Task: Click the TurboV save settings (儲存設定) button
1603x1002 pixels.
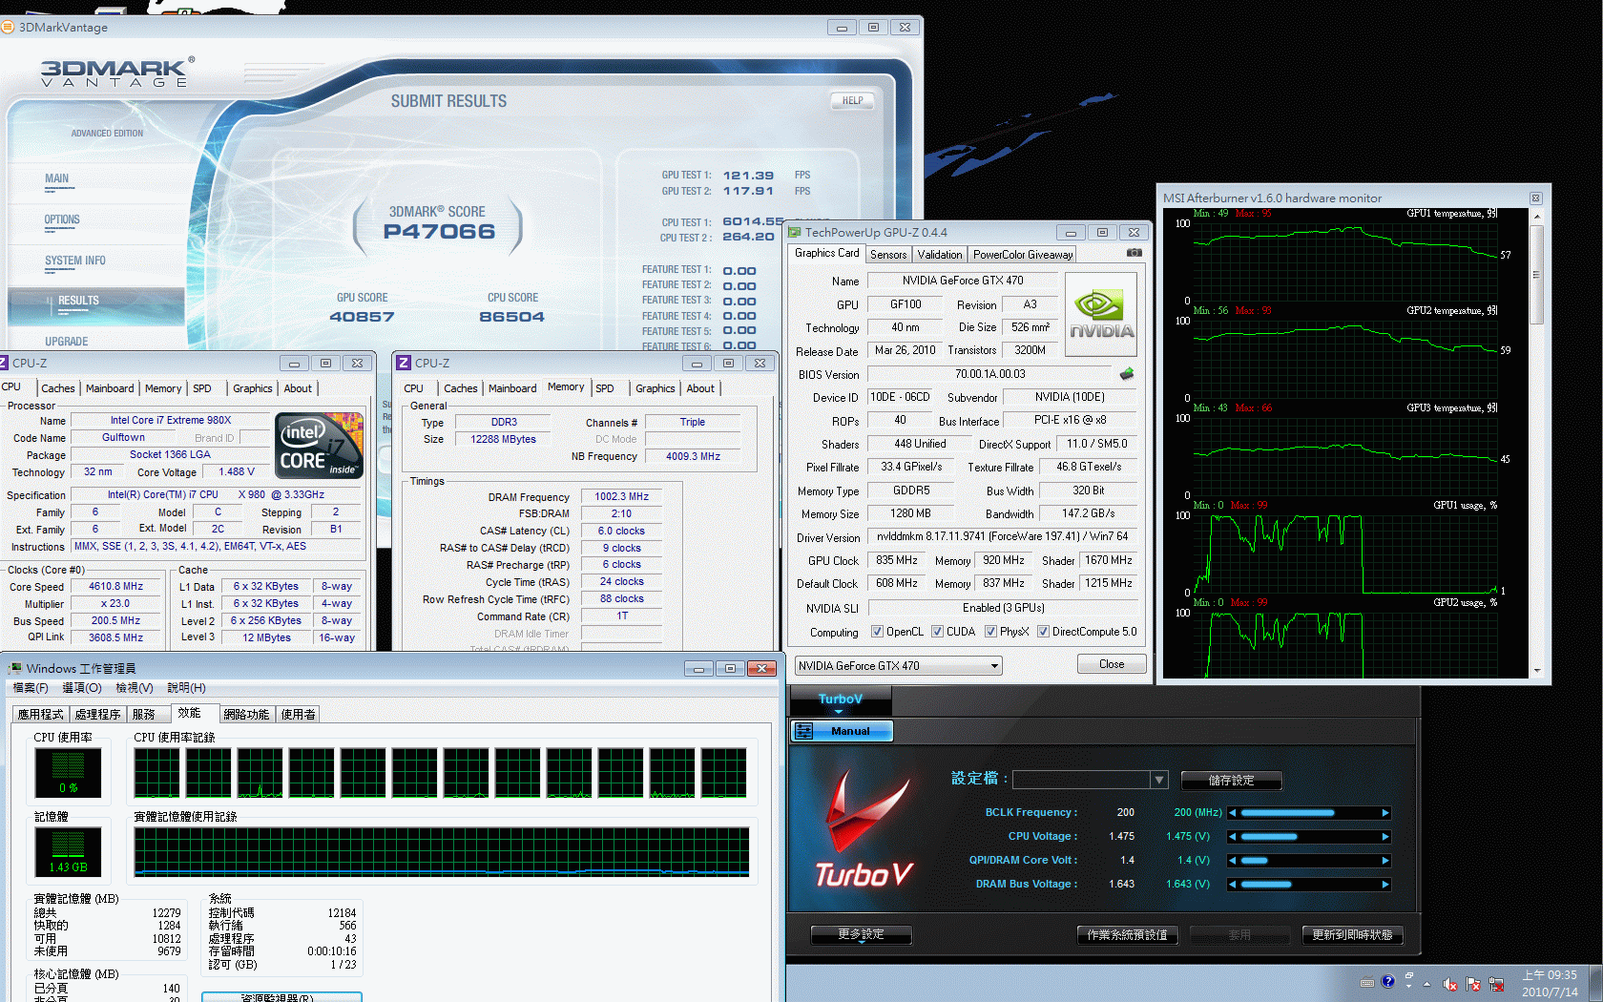Action: point(1231,781)
